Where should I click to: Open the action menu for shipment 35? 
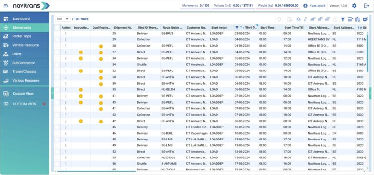(x=66, y=90)
